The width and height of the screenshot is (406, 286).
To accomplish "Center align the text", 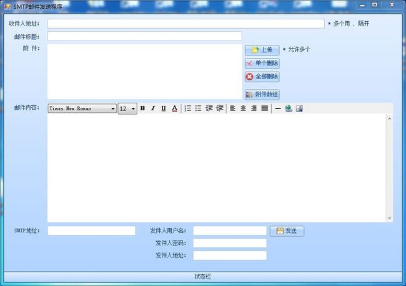I will [x=243, y=108].
